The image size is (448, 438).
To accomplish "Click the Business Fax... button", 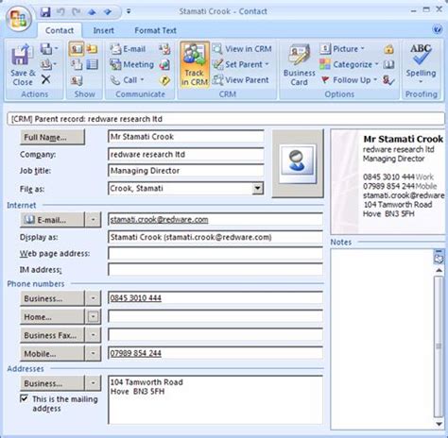I will click(x=52, y=335).
